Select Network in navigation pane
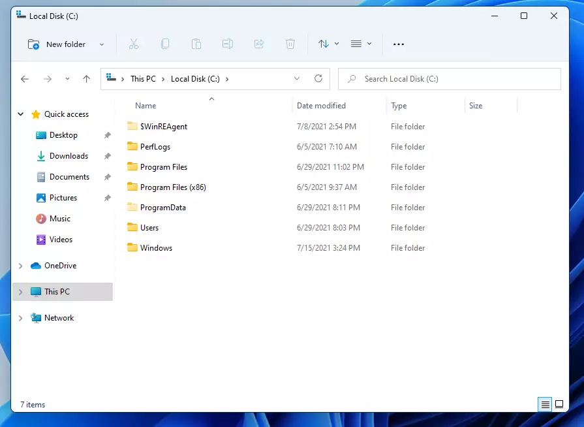 (59, 318)
